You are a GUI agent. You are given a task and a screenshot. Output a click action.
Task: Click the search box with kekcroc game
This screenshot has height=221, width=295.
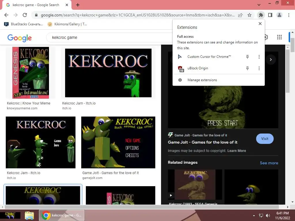tap(109, 37)
